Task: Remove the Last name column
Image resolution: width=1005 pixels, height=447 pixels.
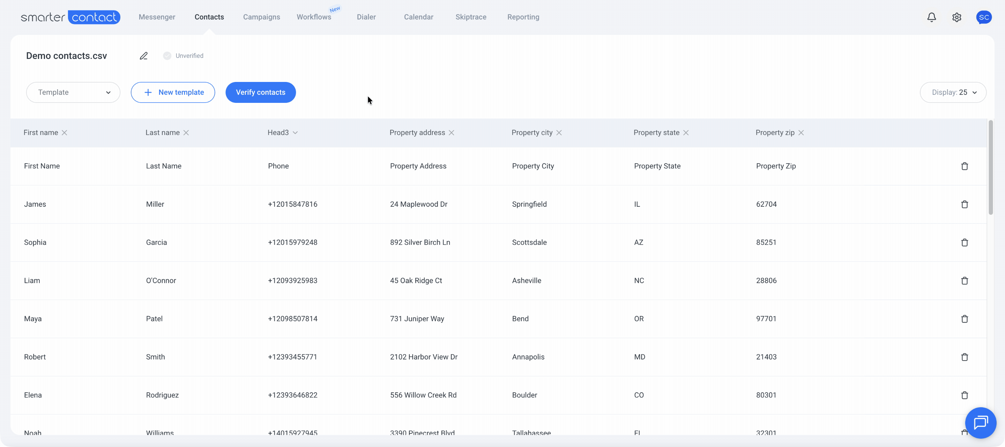Action: 187,132
